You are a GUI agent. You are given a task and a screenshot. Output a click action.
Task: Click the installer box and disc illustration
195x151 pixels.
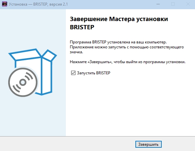point(33,73)
